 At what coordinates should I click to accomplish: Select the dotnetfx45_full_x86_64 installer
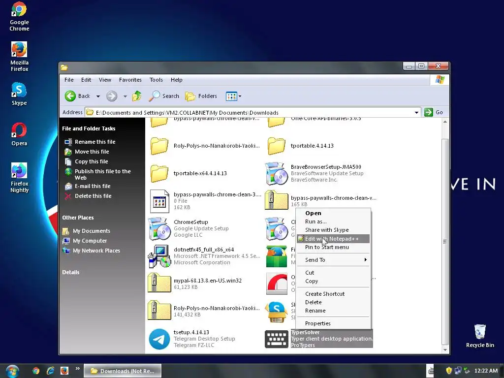click(204, 256)
